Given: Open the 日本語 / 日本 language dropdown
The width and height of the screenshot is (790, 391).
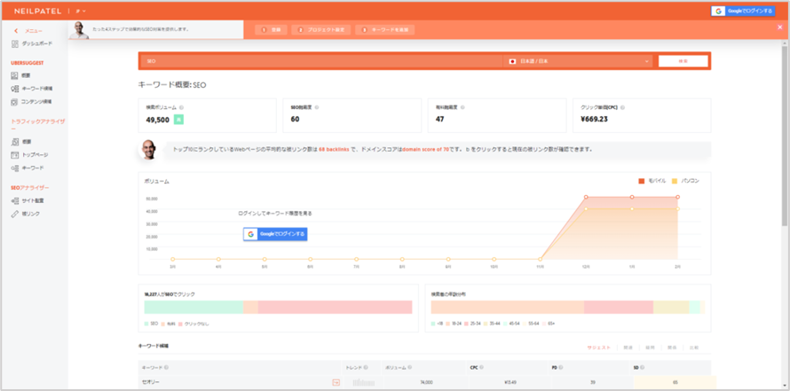Looking at the screenshot, I should click(x=578, y=61).
